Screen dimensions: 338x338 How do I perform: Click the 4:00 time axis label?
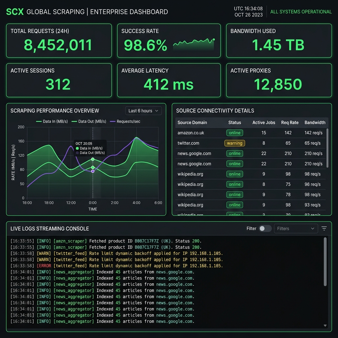(136, 203)
